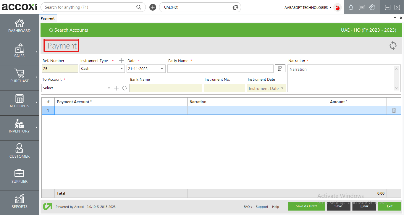Image resolution: width=404 pixels, height=215 pixels.
Task: Expand the Instrument Date picker
Action: [x=282, y=88]
